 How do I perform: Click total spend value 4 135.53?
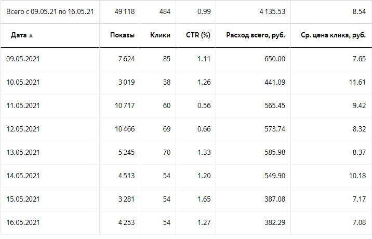click(x=272, y=11)
